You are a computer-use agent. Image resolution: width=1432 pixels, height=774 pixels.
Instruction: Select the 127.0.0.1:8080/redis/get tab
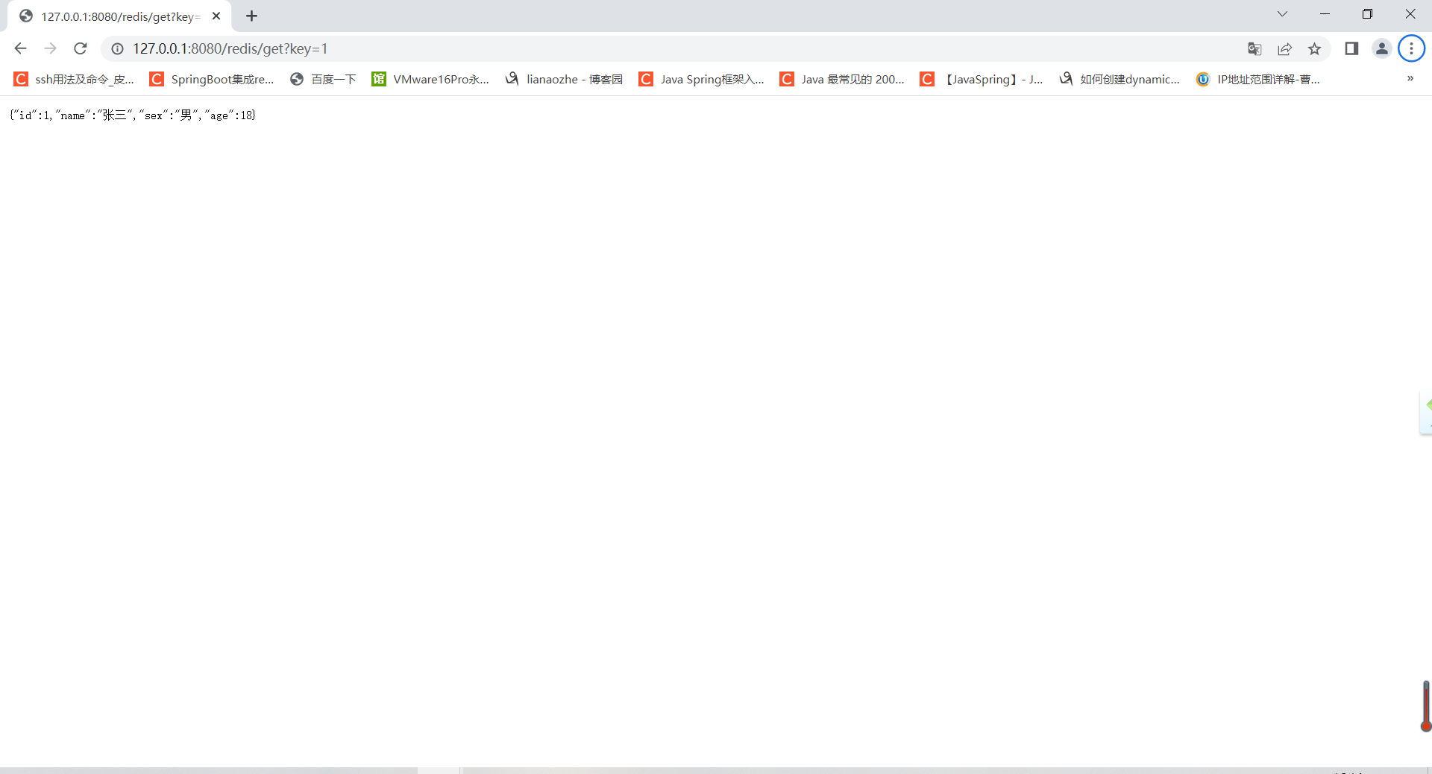pos(112,16)
